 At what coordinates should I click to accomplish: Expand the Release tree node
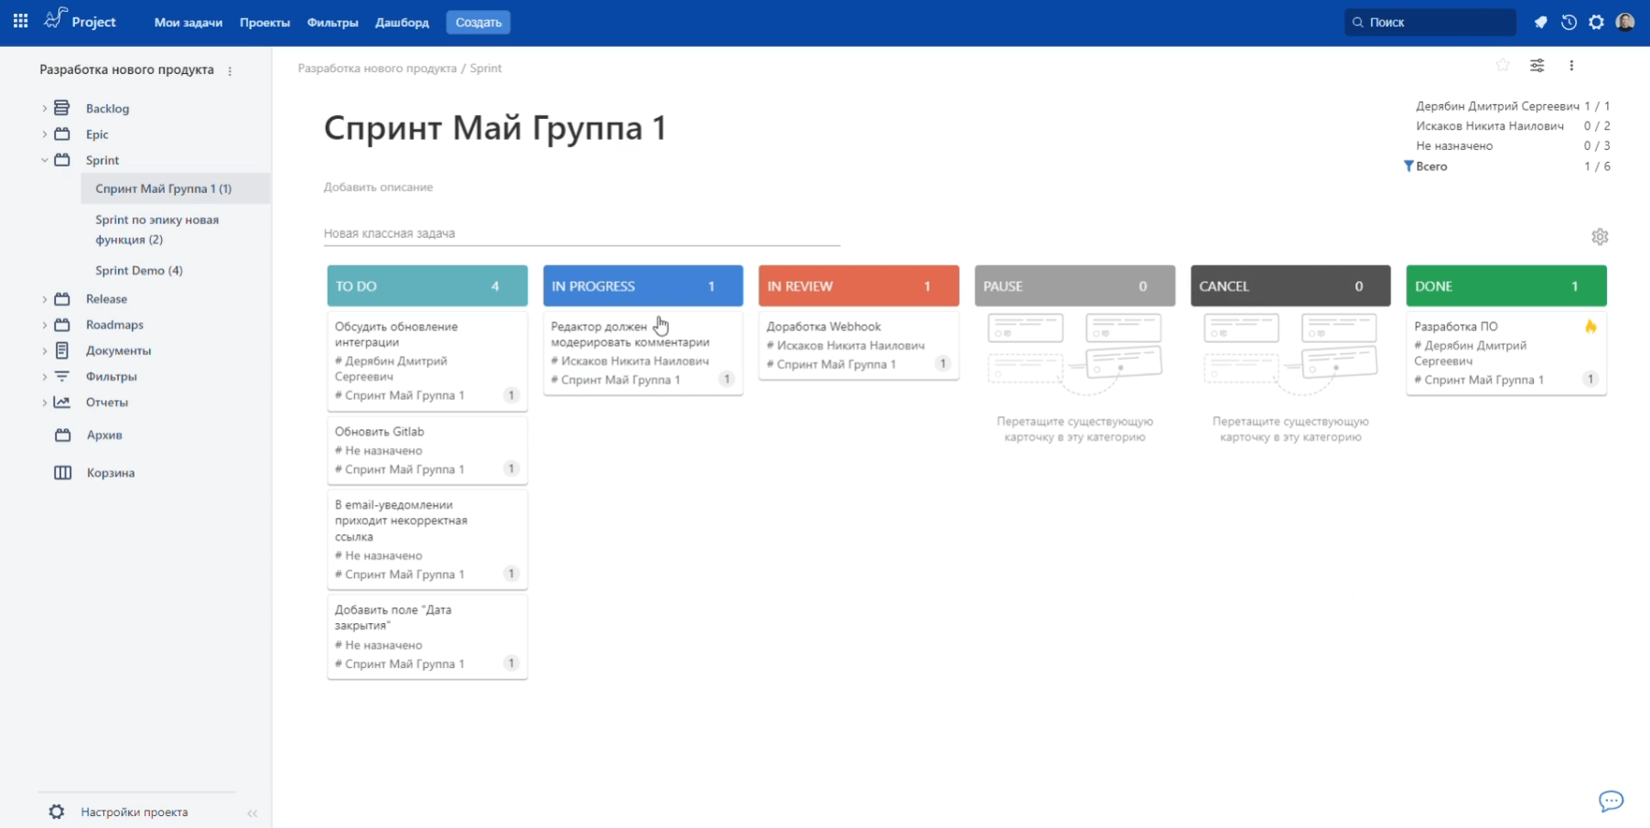click(44, 299)
